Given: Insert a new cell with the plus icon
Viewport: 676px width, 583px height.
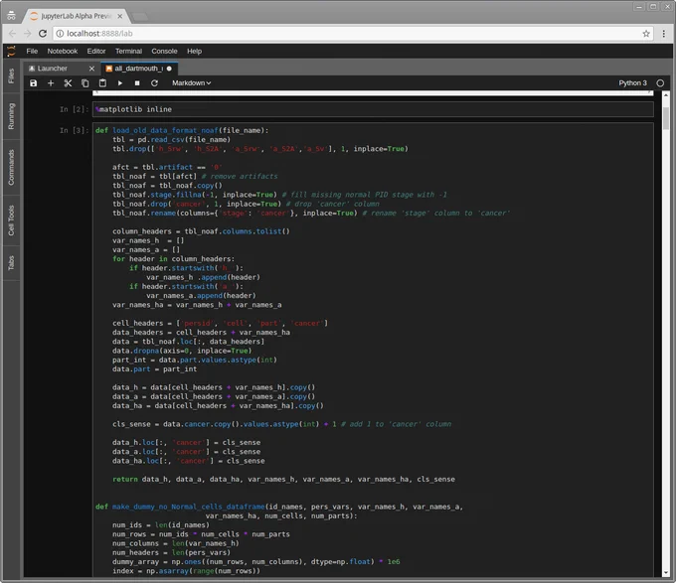Looking at the screenshot, I should 51,83.
